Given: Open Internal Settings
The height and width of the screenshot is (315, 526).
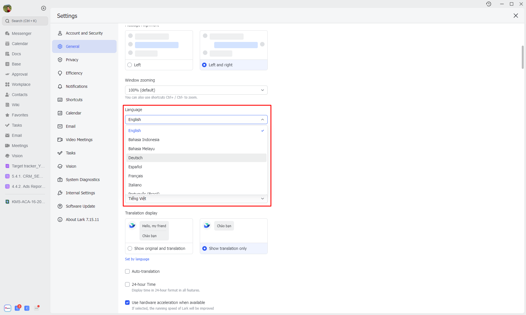Looking at the screenshot, I should [x=84, y=193].
